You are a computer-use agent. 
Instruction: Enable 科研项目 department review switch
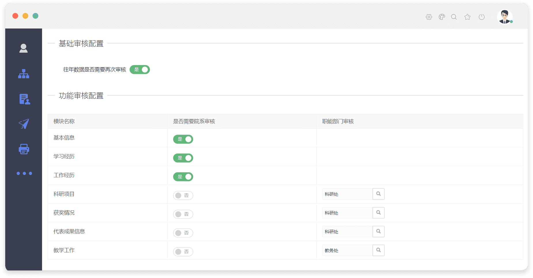183,195
